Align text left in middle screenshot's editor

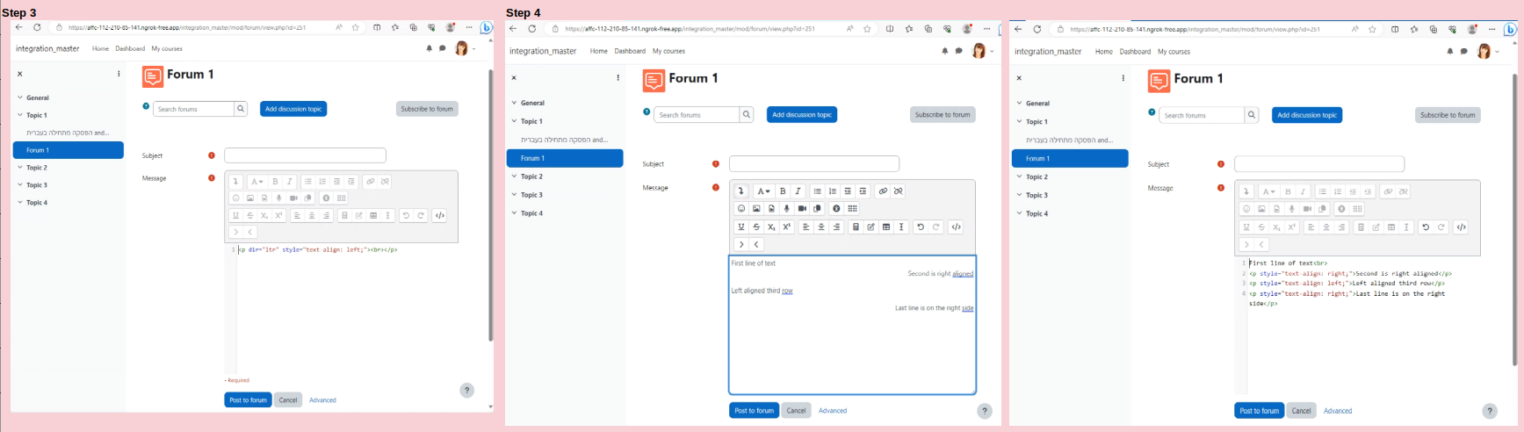[x=805, y=227]
